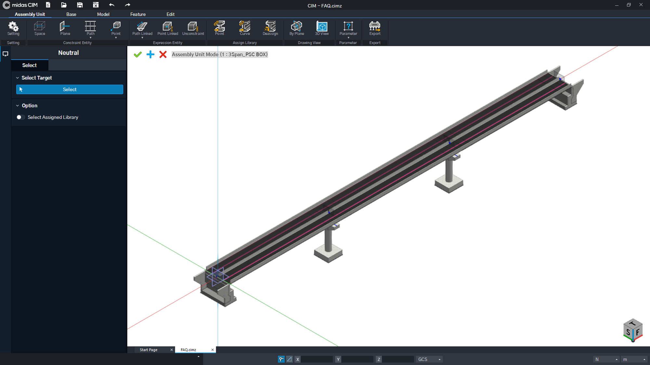Select the Unconstraint expression entity tool
The height and width of the screenshot is (365, 650).
click(193, 28)
